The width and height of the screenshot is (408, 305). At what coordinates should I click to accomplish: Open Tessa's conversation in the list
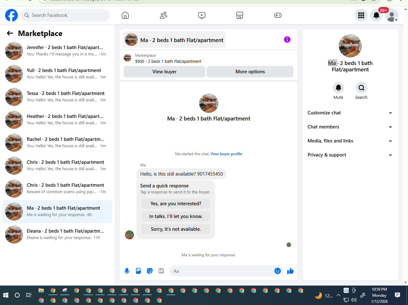[57, 97]
